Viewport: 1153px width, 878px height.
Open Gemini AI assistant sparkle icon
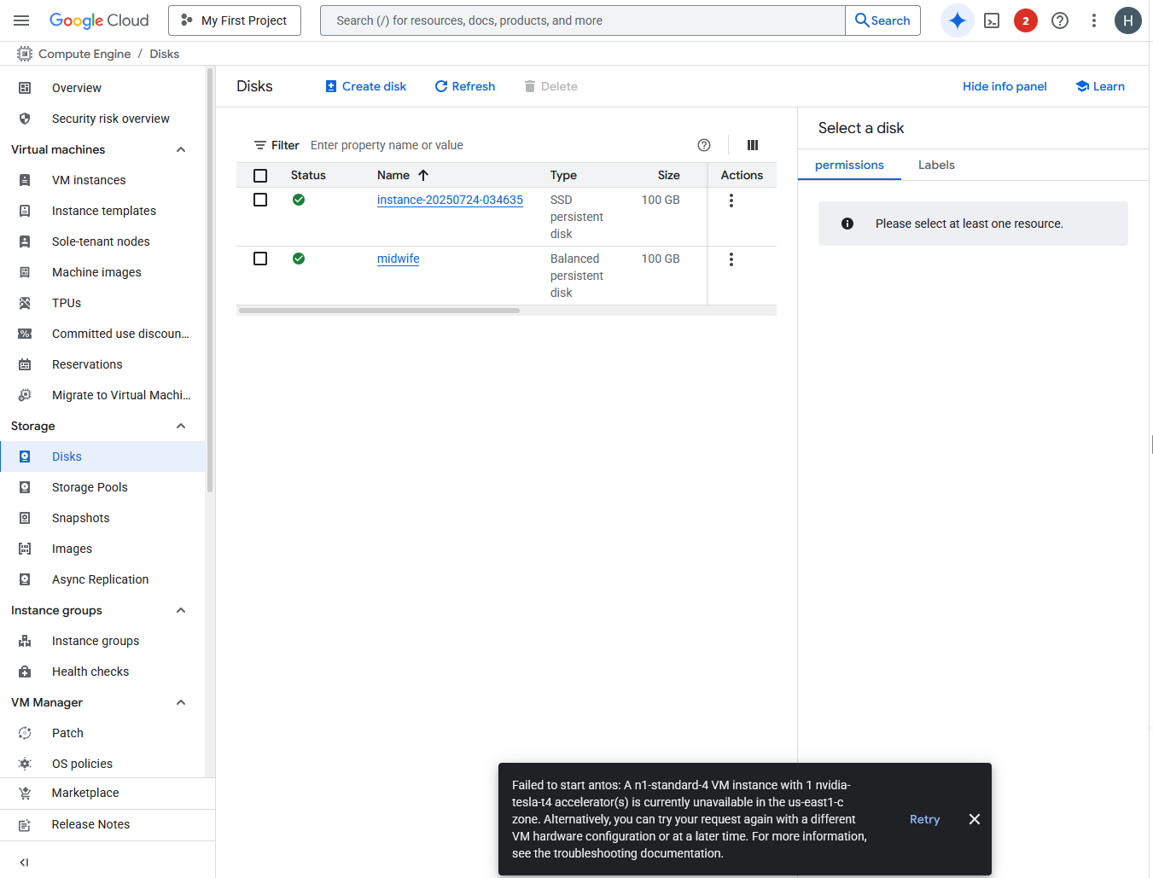point(958,20)
